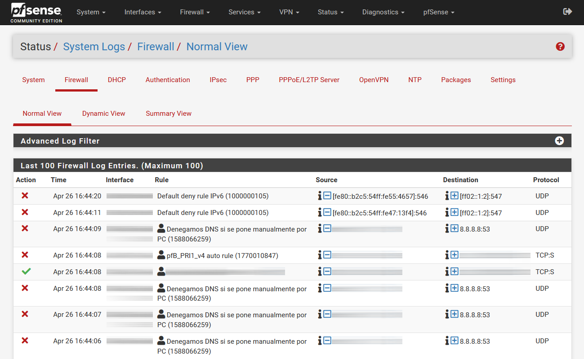Open the VPN dropdown menu
Viewport: 584px width, 359px height.
(289, 12)
